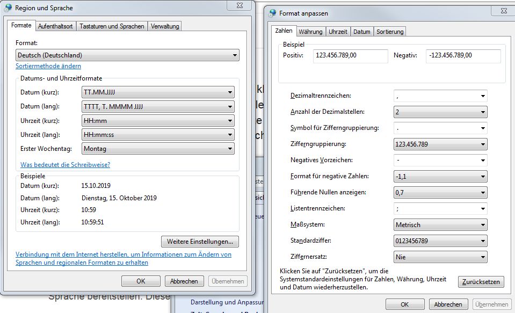Click the Listentrennzeichen label

point(317,208)
